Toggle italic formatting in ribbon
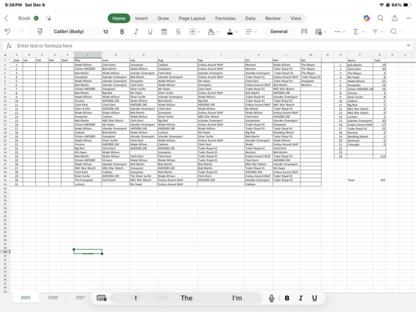 136,32
